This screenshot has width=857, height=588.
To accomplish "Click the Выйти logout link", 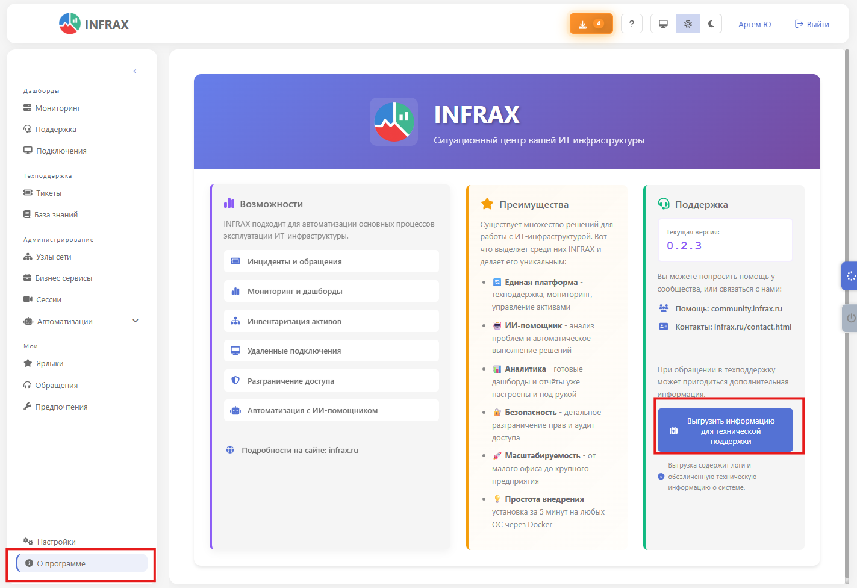I will (x=812, y=24).
